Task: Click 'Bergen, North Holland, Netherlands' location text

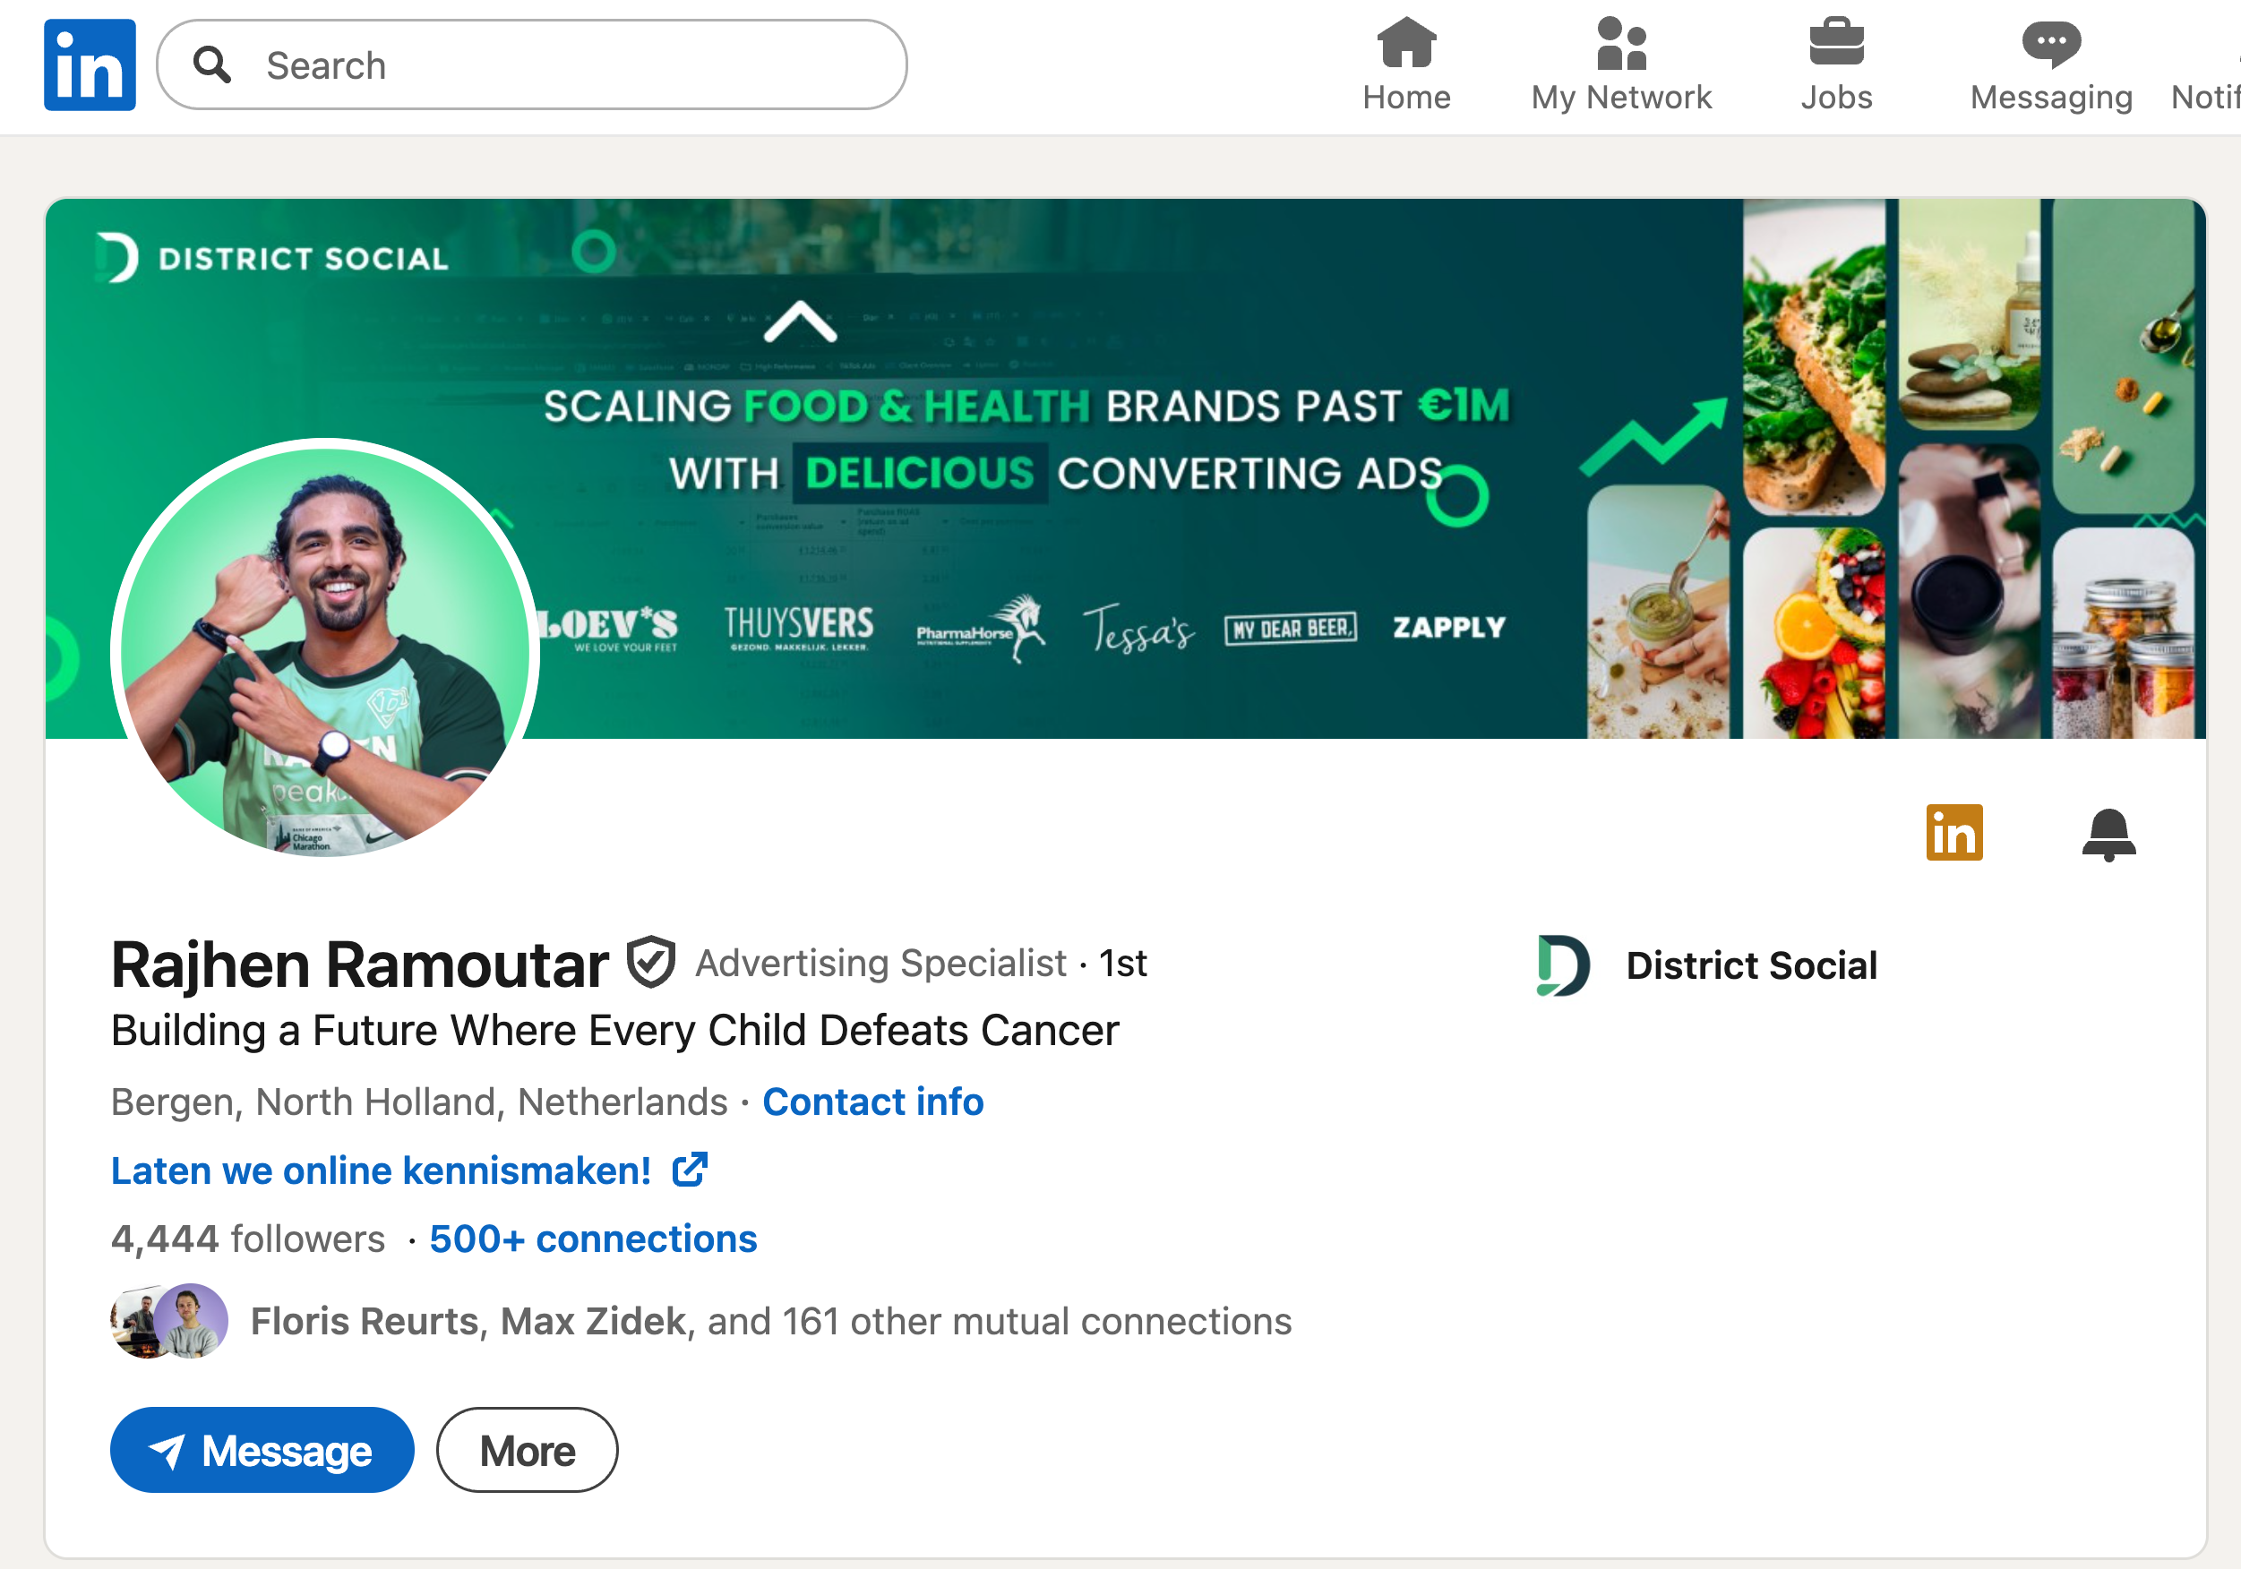Action: pos(420,1102)
